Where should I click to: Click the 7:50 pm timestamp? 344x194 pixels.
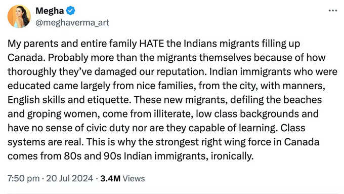point(24,178)
